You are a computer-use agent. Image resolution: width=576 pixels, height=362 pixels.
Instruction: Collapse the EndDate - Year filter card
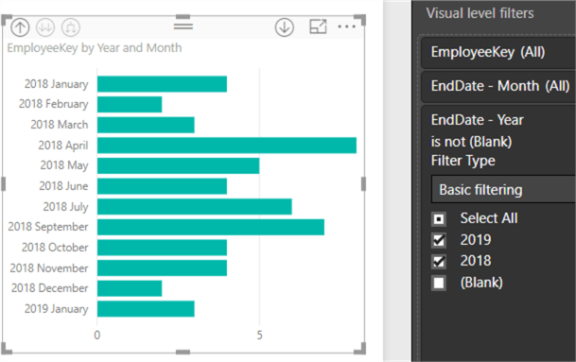click(478, 120)
